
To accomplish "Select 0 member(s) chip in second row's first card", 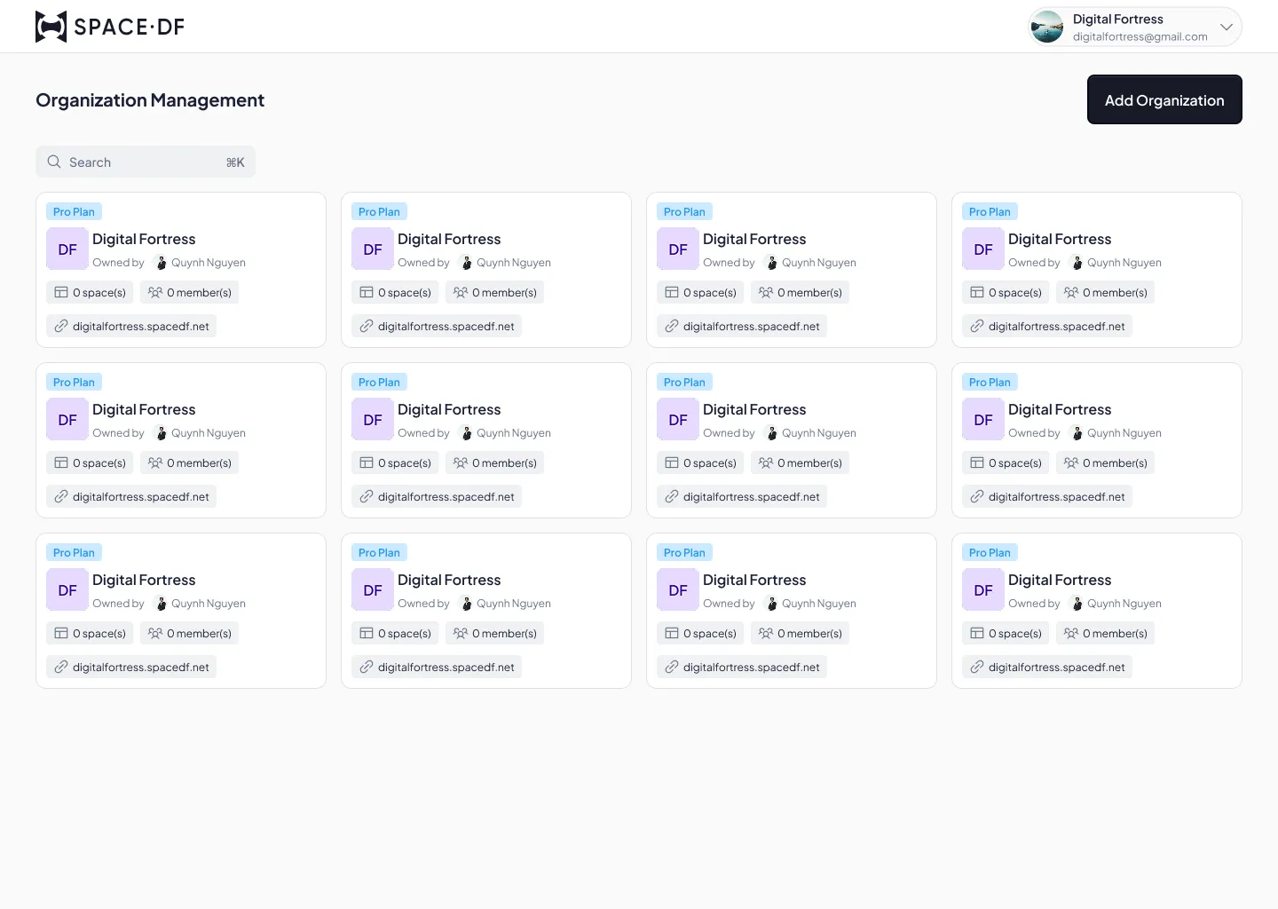I will pos(190,462).
